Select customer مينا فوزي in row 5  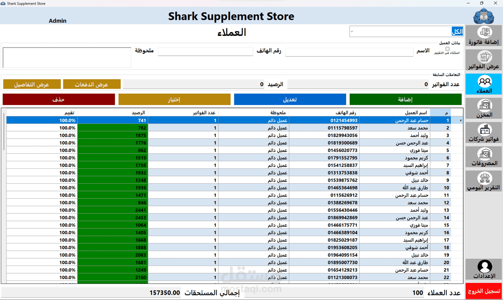[x=395, y=150]
